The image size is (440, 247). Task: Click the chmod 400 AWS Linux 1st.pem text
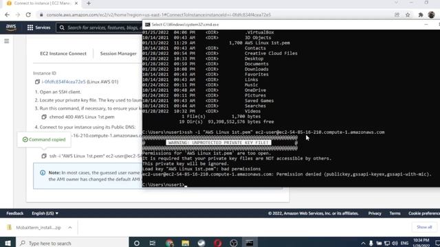[x=82, y=117]
